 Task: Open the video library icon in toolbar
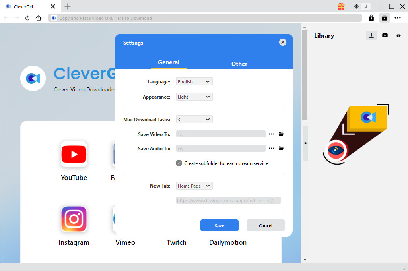click(385, 18)
